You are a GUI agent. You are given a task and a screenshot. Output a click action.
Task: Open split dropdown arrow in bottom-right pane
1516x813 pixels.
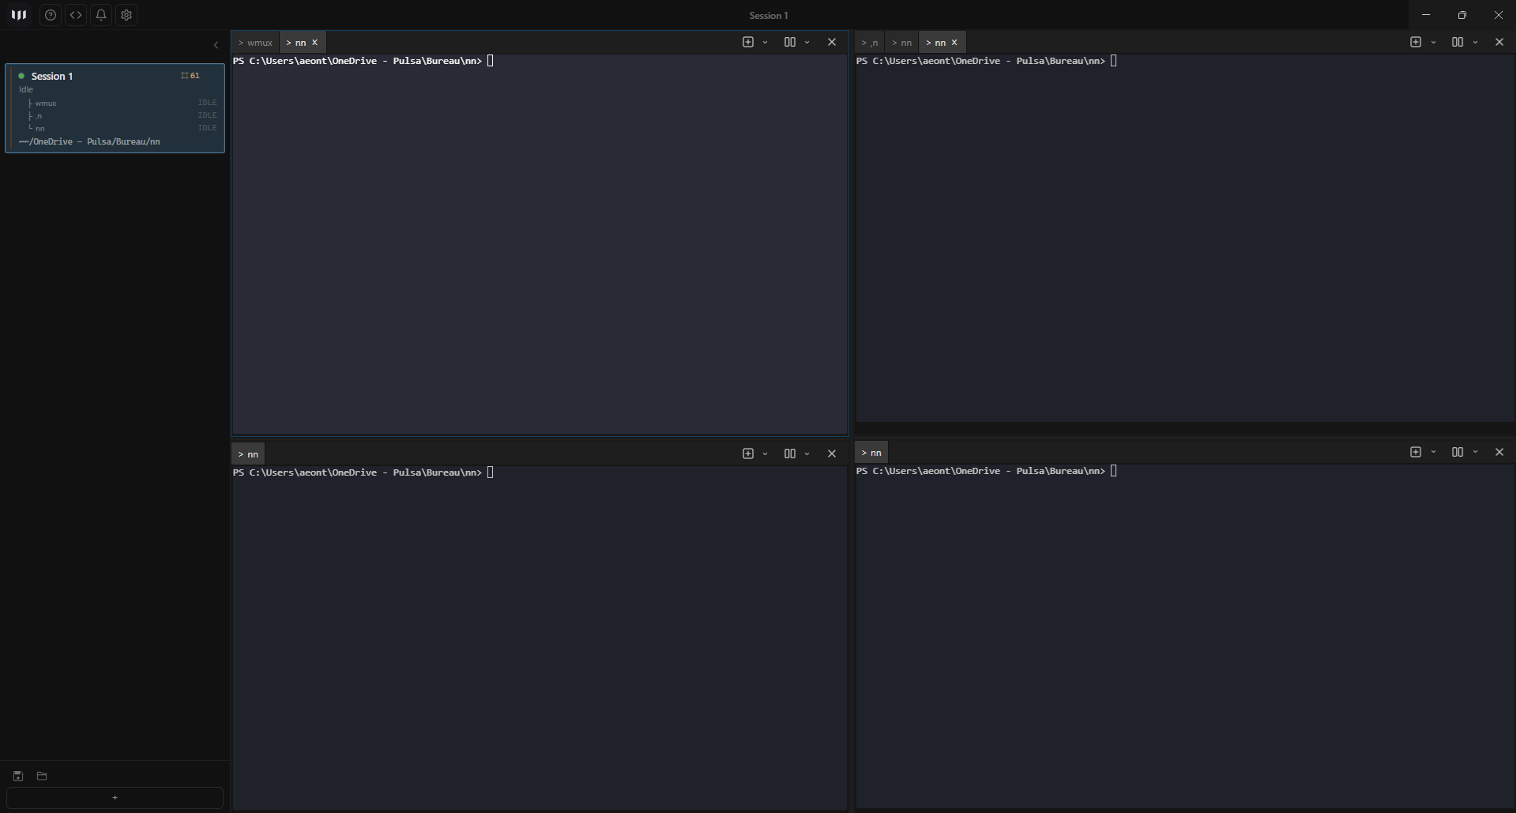coord(1475,452)
